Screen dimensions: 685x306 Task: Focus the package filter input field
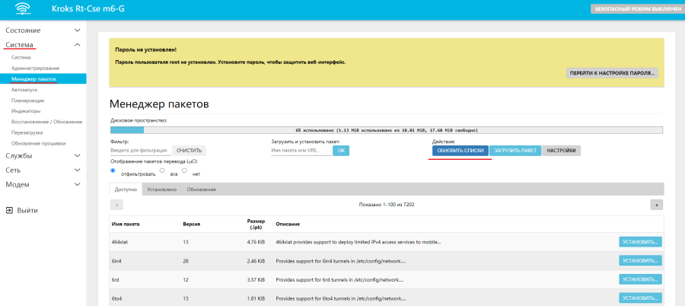140,151
